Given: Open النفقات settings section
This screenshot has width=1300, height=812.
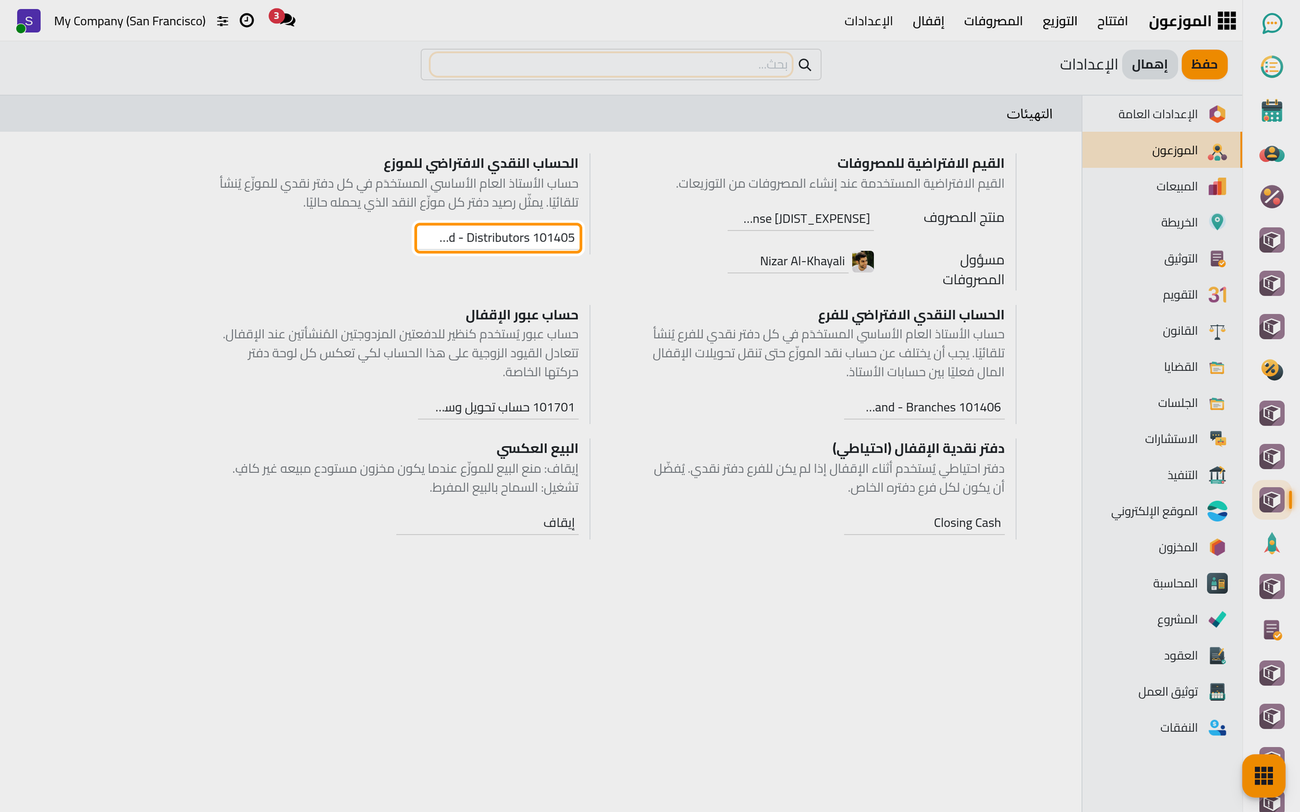Looking at the screenshot, I should pos(1162,727).
